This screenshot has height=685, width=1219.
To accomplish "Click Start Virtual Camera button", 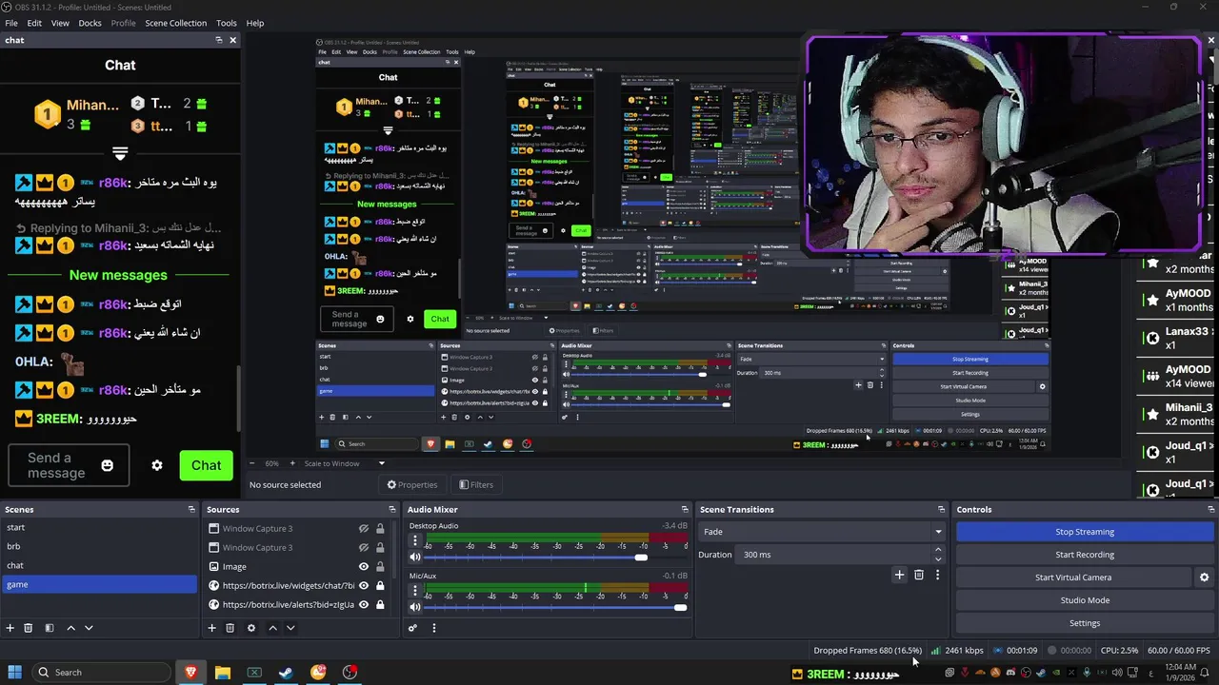I will tap(1073, 577).
